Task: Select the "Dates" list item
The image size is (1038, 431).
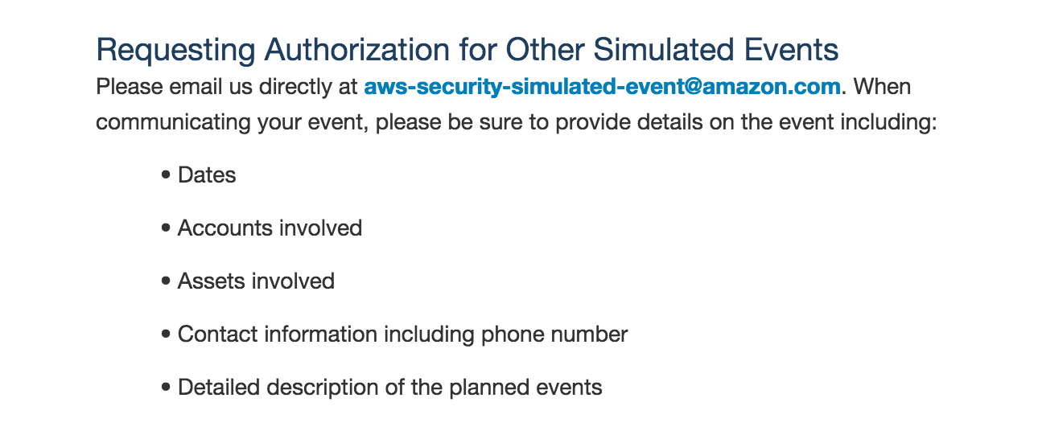Action: (x=207, y=175)
